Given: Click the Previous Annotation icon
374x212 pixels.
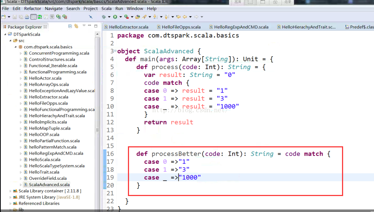Looking at the screenshot, I should (166, 17).
